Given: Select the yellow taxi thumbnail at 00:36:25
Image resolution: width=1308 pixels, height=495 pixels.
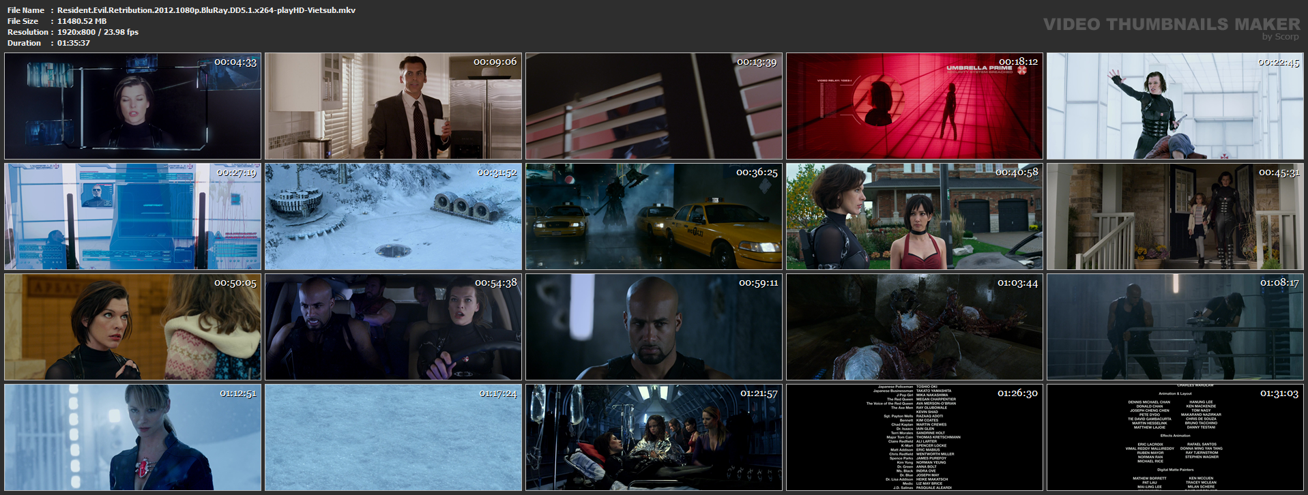Looking at the screenshot, I should (x=654, y=217).
